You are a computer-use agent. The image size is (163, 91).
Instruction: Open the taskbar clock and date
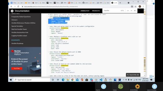(x=145, y=80)
